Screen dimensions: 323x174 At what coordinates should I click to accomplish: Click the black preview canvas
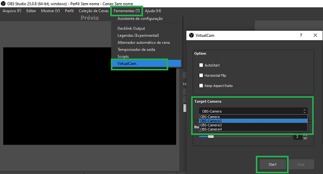(x=90, y=96)
